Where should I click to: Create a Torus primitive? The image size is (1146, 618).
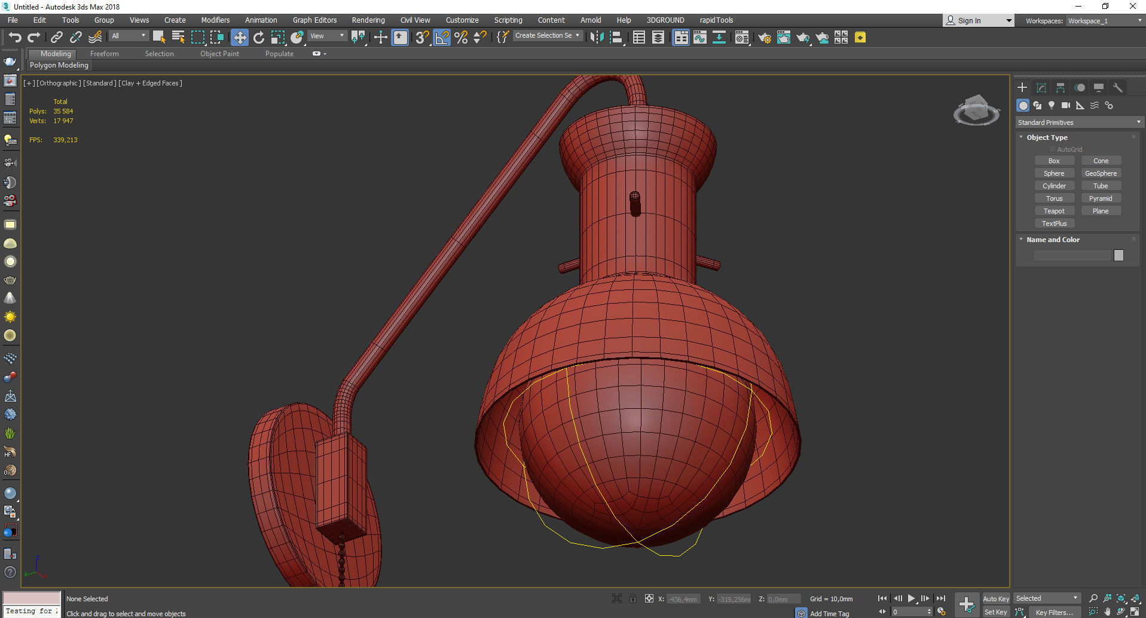tap(1054, 198)
